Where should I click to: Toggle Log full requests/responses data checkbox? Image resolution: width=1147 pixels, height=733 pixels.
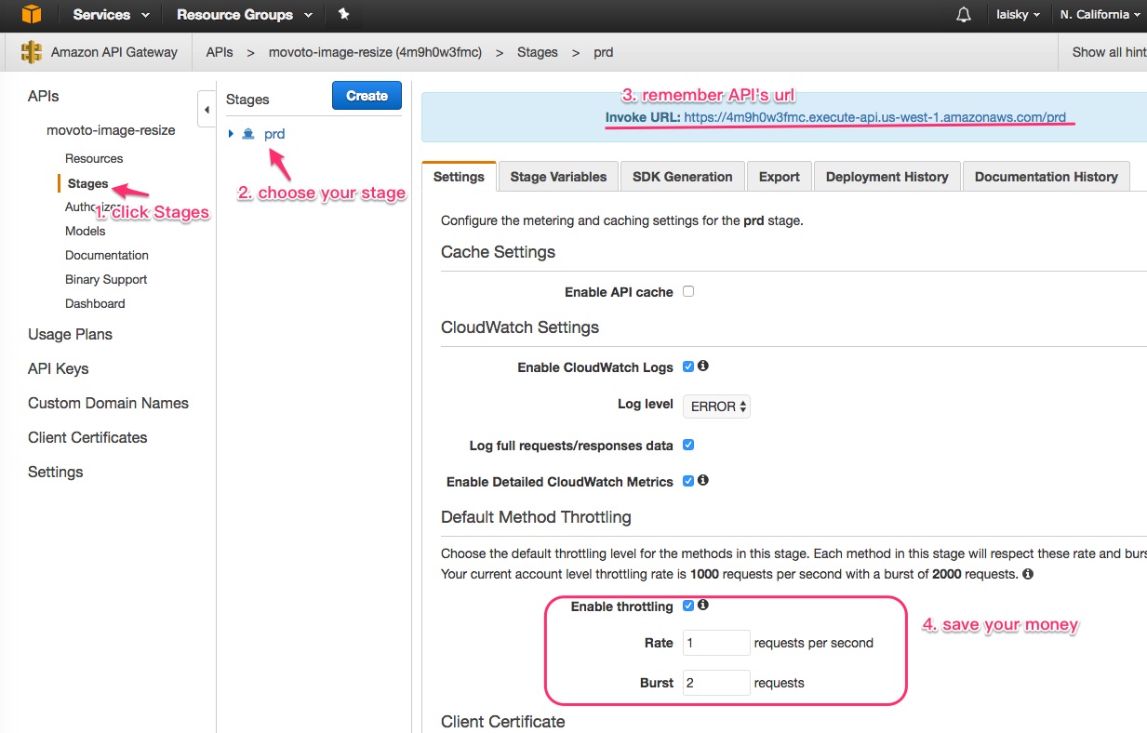click(688, 445)
